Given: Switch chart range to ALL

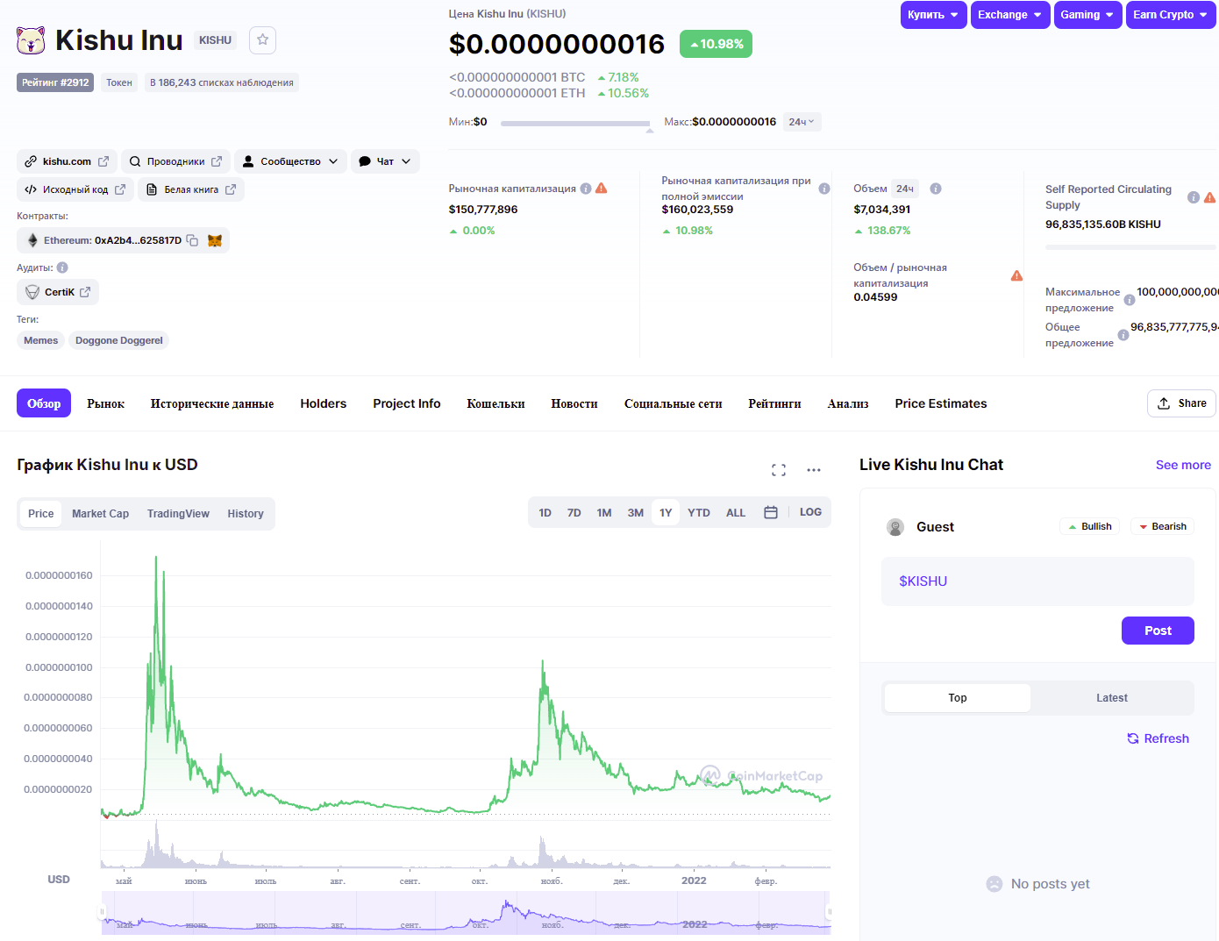Looking at the screenshot, I should tap(736, 513).
